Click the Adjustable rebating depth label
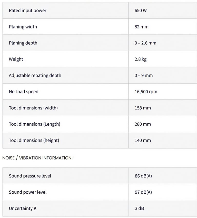This screenshot has width=197, height=218. pyautogui.click(x=35, y=75)
